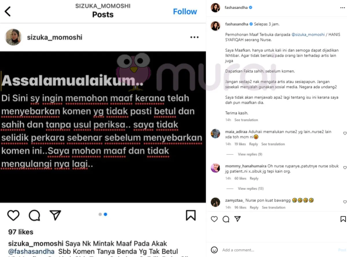Follow the SIZUKA_MOMOSHI account

coord(185,12)
